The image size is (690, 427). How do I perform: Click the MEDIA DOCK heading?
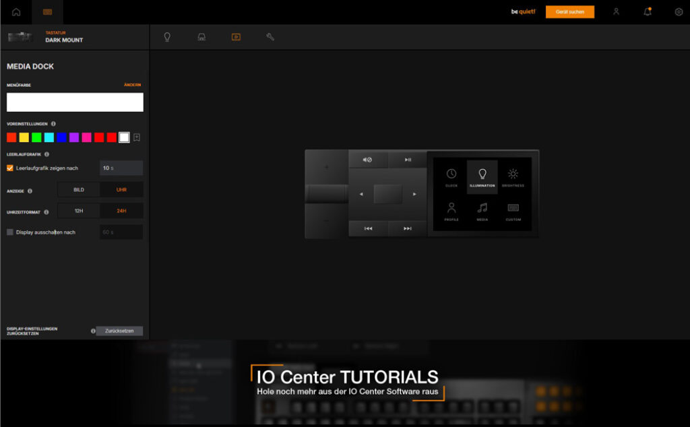30,67
